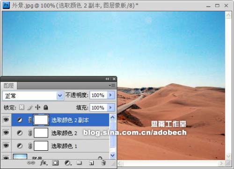The width and height of the screenshot is (234, 169).
Task: Add a layer mask using the footer icon
Action: [x=55, y=163]
